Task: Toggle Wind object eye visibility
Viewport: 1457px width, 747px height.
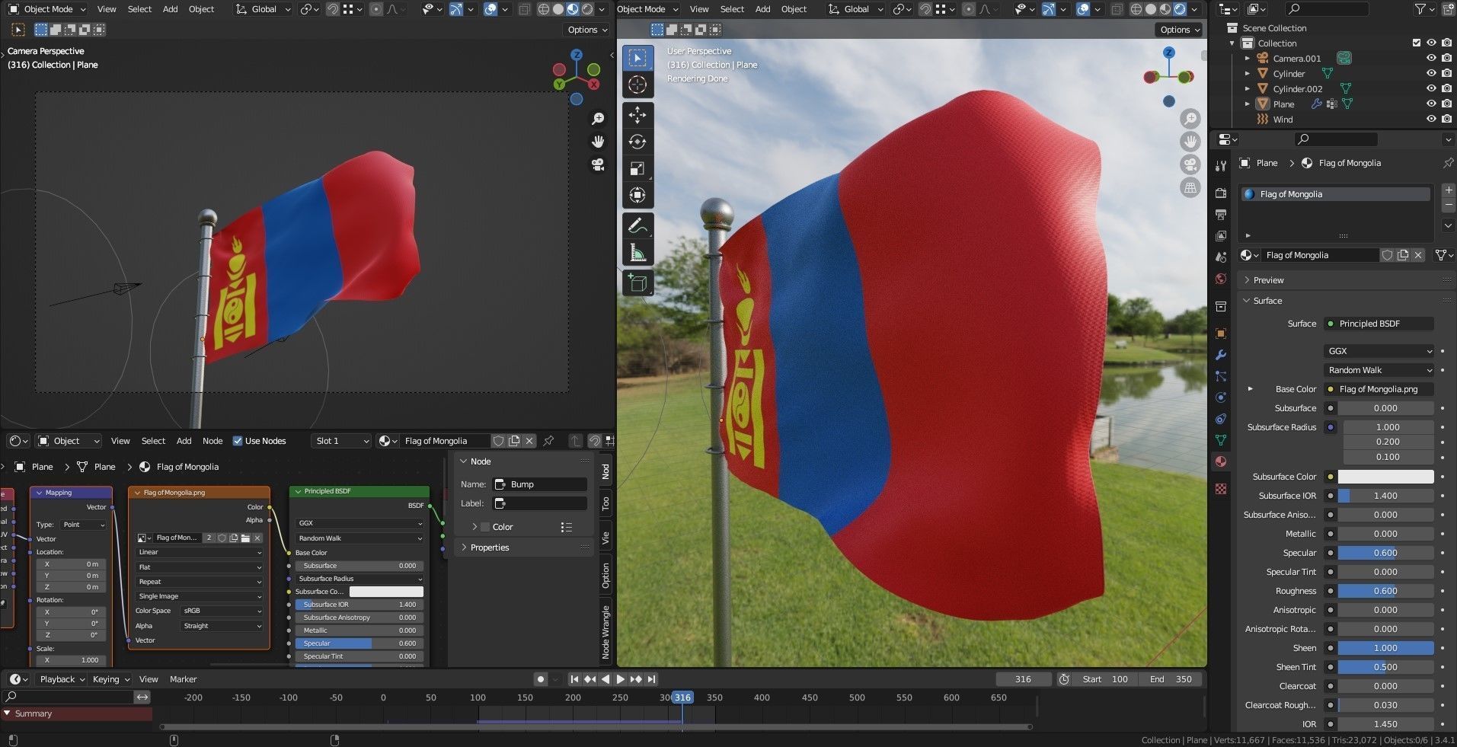Action: tap(1431, 120)
